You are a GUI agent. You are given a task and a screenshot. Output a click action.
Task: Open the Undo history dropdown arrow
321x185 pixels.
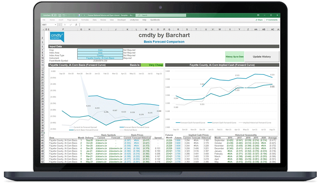click(x=66, y=15)
